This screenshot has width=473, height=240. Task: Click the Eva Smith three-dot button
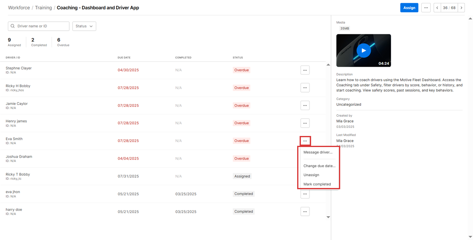(x=305, y=141)
